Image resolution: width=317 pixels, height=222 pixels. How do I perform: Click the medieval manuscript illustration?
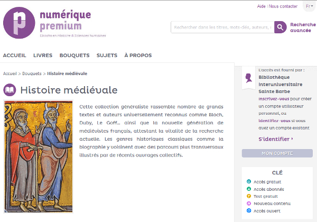point(39,156)
